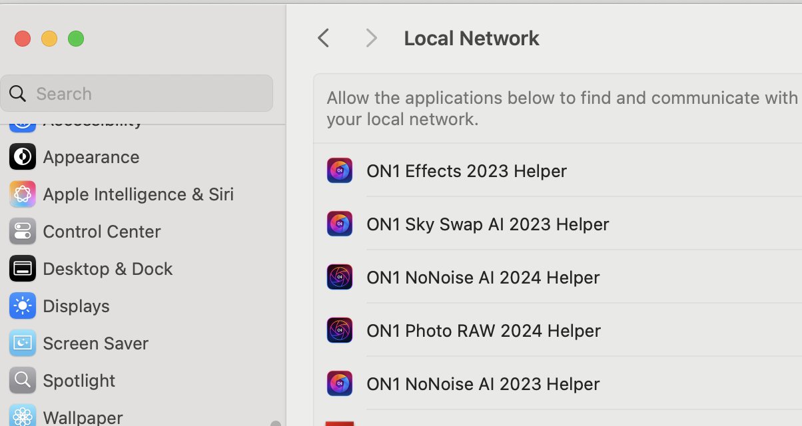This screenshot has height=426, width=802.
Task: Click the ON1 Sky Swap AI 2023 icon
Action: point(340,224)
